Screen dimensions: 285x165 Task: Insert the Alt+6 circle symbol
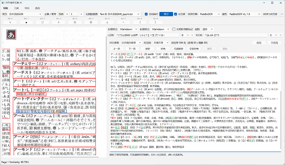point(107,22)
